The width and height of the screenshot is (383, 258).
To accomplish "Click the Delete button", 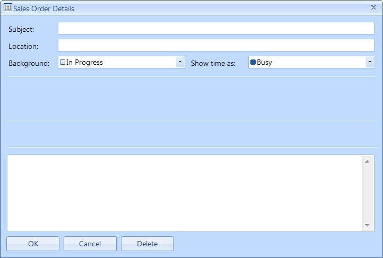I will (x=147, y=244).
